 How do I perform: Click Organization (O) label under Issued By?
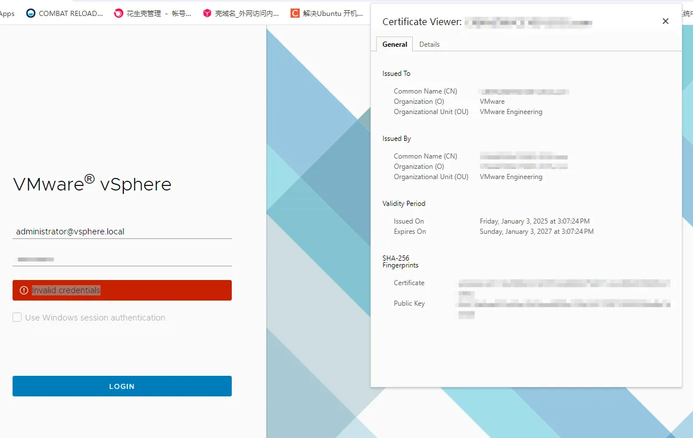pyautogui.click(x=419, y=167)
